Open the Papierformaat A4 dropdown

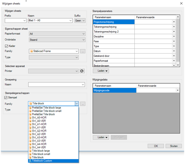pyautogui.click(x=57, y=34)
